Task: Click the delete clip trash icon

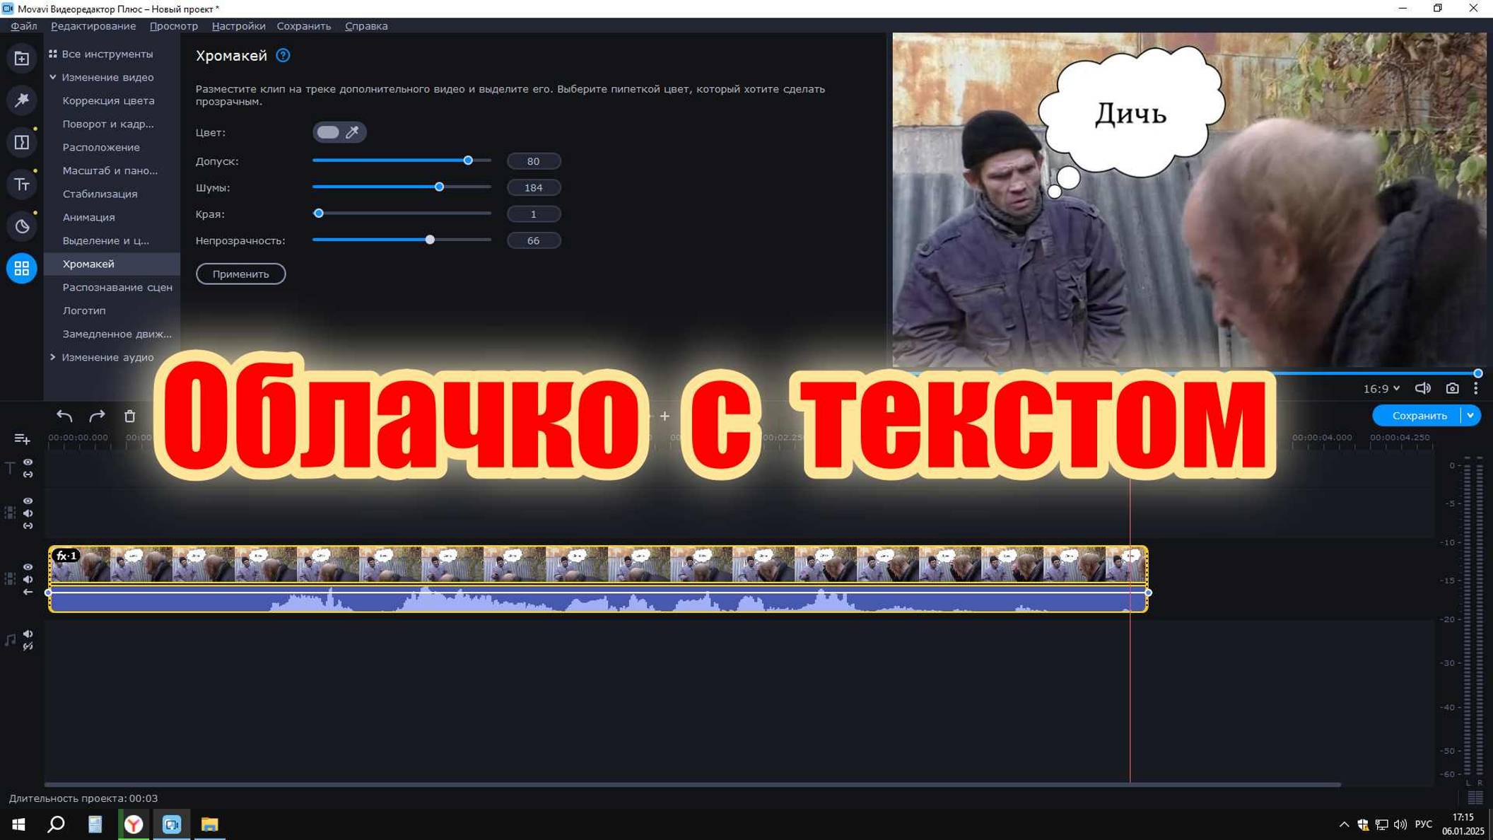Action: 130,416
